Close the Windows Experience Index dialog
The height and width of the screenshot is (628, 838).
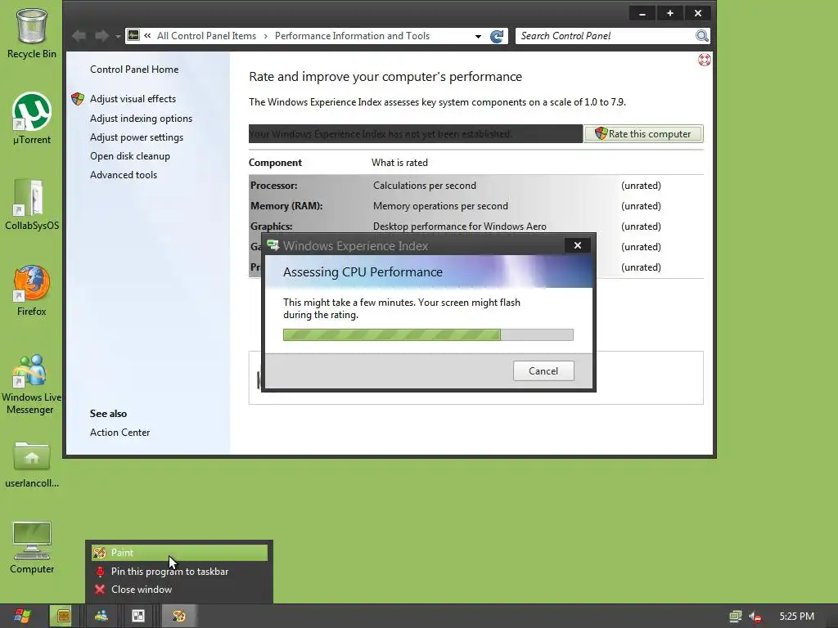[578, 245]
